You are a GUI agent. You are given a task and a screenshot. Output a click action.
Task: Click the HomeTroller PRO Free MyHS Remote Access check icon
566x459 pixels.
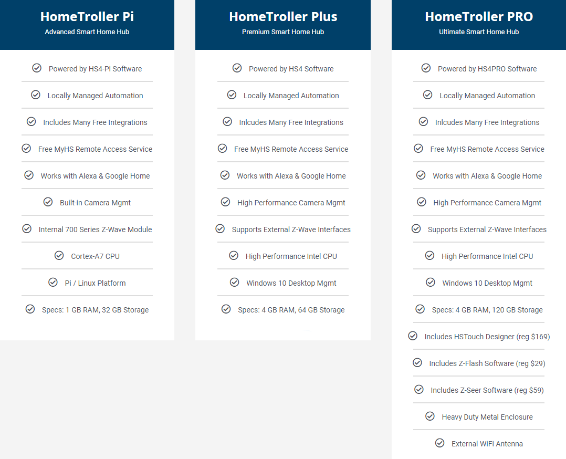click(x=418, y=149)
